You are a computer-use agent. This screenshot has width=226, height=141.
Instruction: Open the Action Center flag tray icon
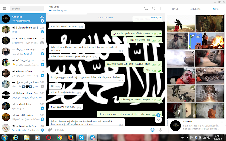[x=192, y=138]
